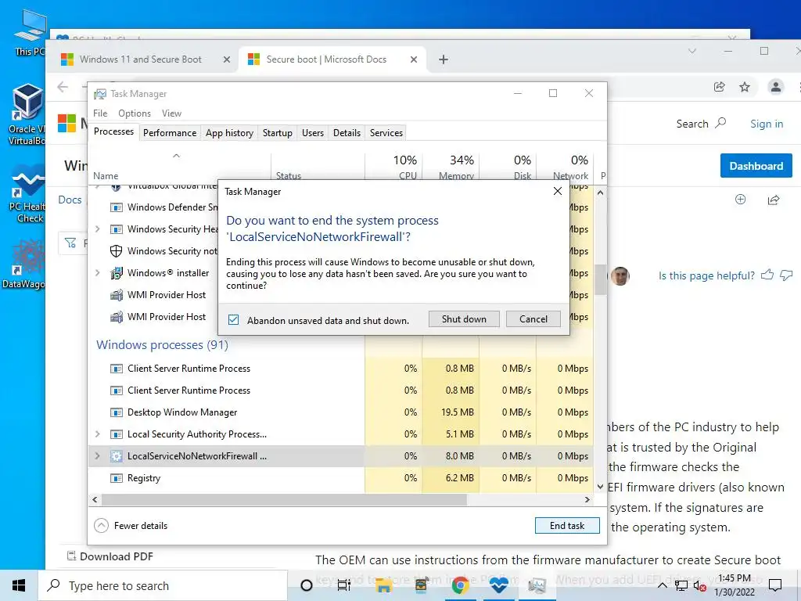The height and width of the screenshot is (601, 801).
Task: Click first WMI Provider Host icon
Action: [117, 295]
